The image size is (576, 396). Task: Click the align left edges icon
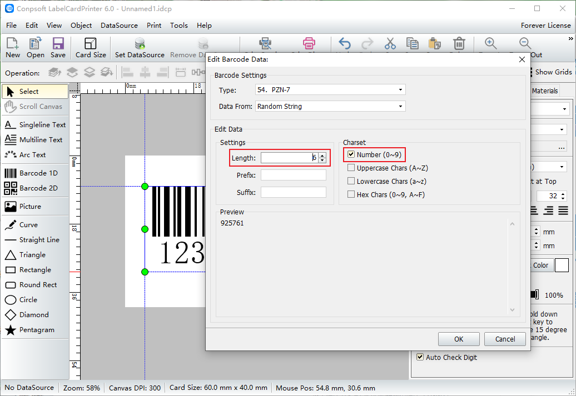pyautogui.click(x=127, y=72)
